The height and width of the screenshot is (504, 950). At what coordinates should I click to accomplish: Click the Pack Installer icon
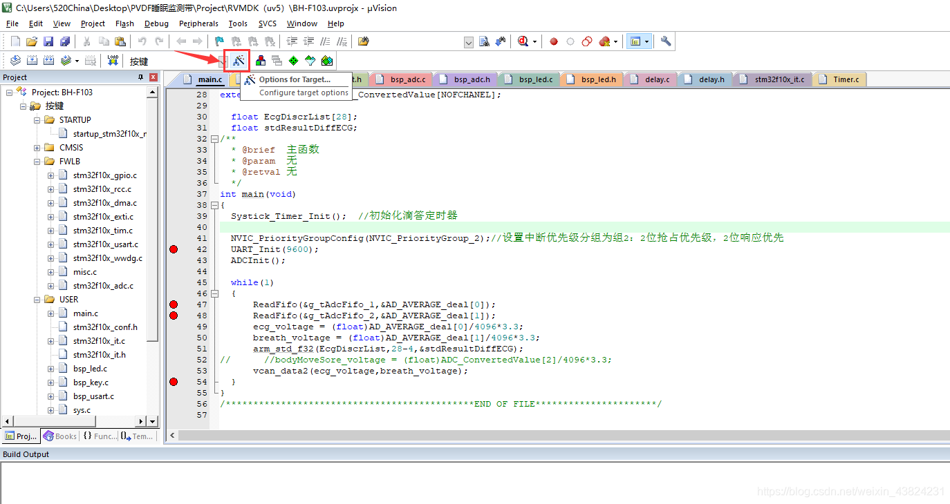click(327, 61)
